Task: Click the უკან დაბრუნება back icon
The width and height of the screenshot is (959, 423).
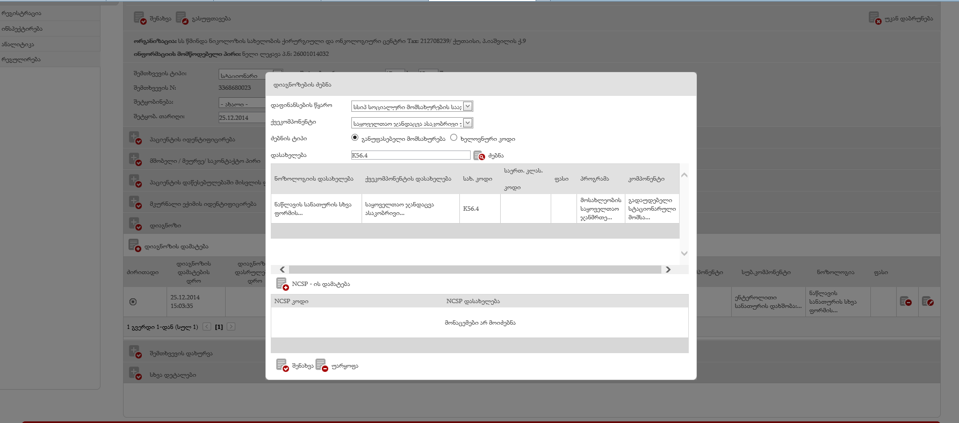Action: pos(874,18)
